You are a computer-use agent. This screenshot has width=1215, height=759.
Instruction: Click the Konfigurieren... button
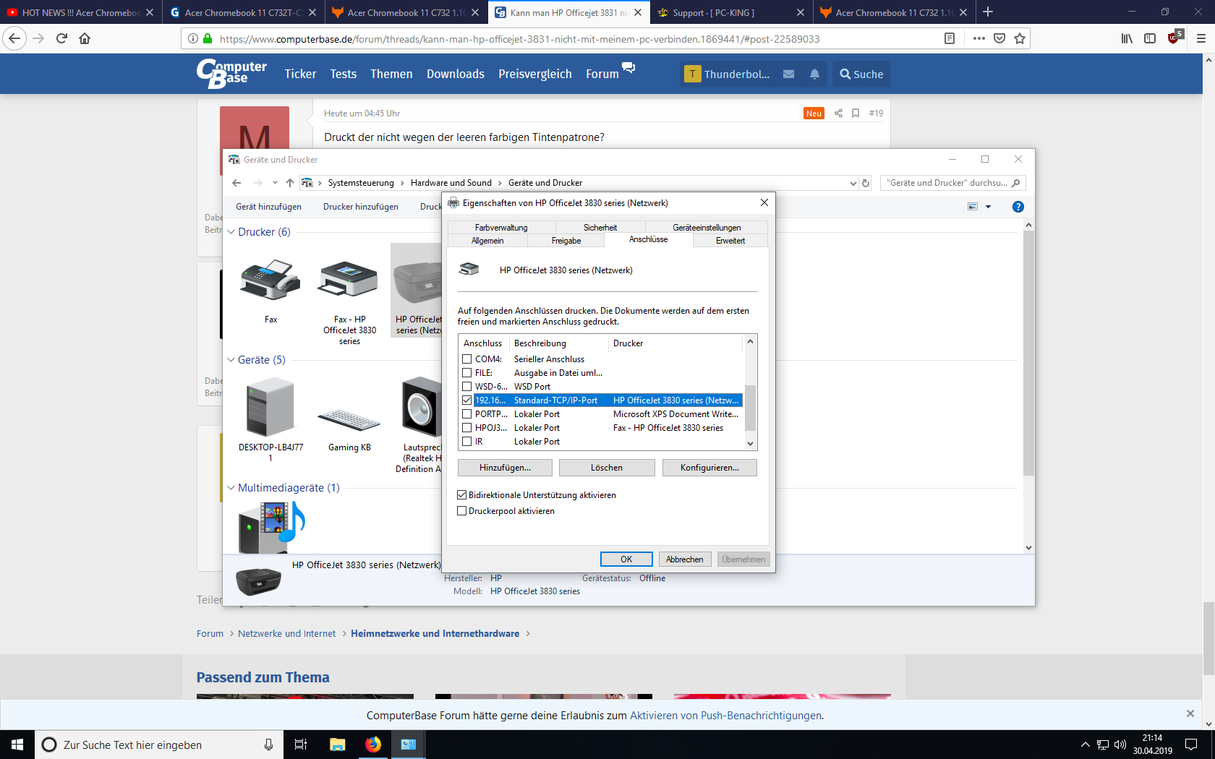[x=709, y=468]
